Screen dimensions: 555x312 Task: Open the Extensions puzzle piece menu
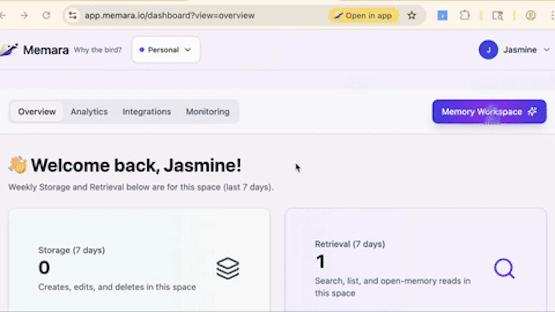464,15
